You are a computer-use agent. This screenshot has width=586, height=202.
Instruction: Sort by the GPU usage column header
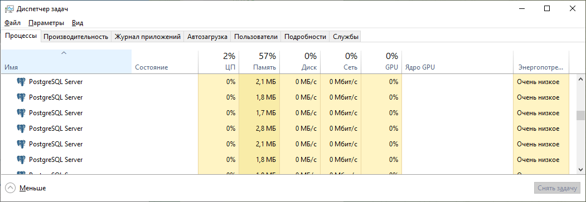coord(381,62)
